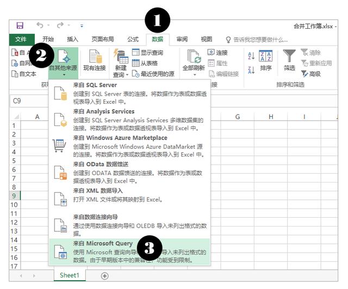Screen dimensions: 348x289
Task: Choose 来自 XML 数据导入 entry
Action: [129, 199]
